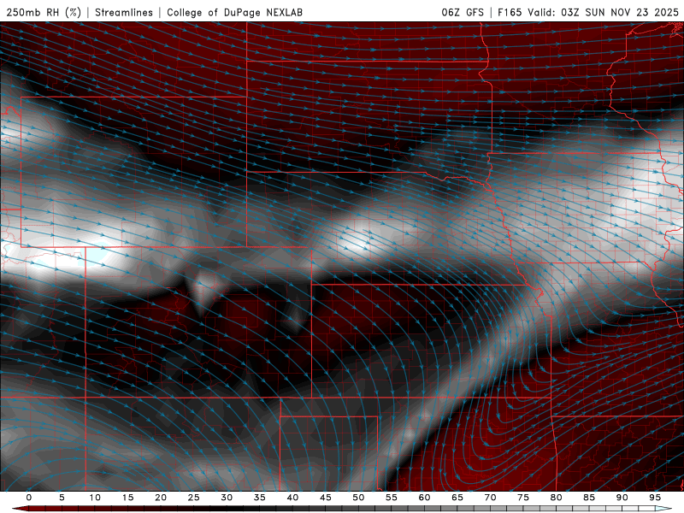
Task: Click the colorbar value 30 label
Action: tap(227, 498)
